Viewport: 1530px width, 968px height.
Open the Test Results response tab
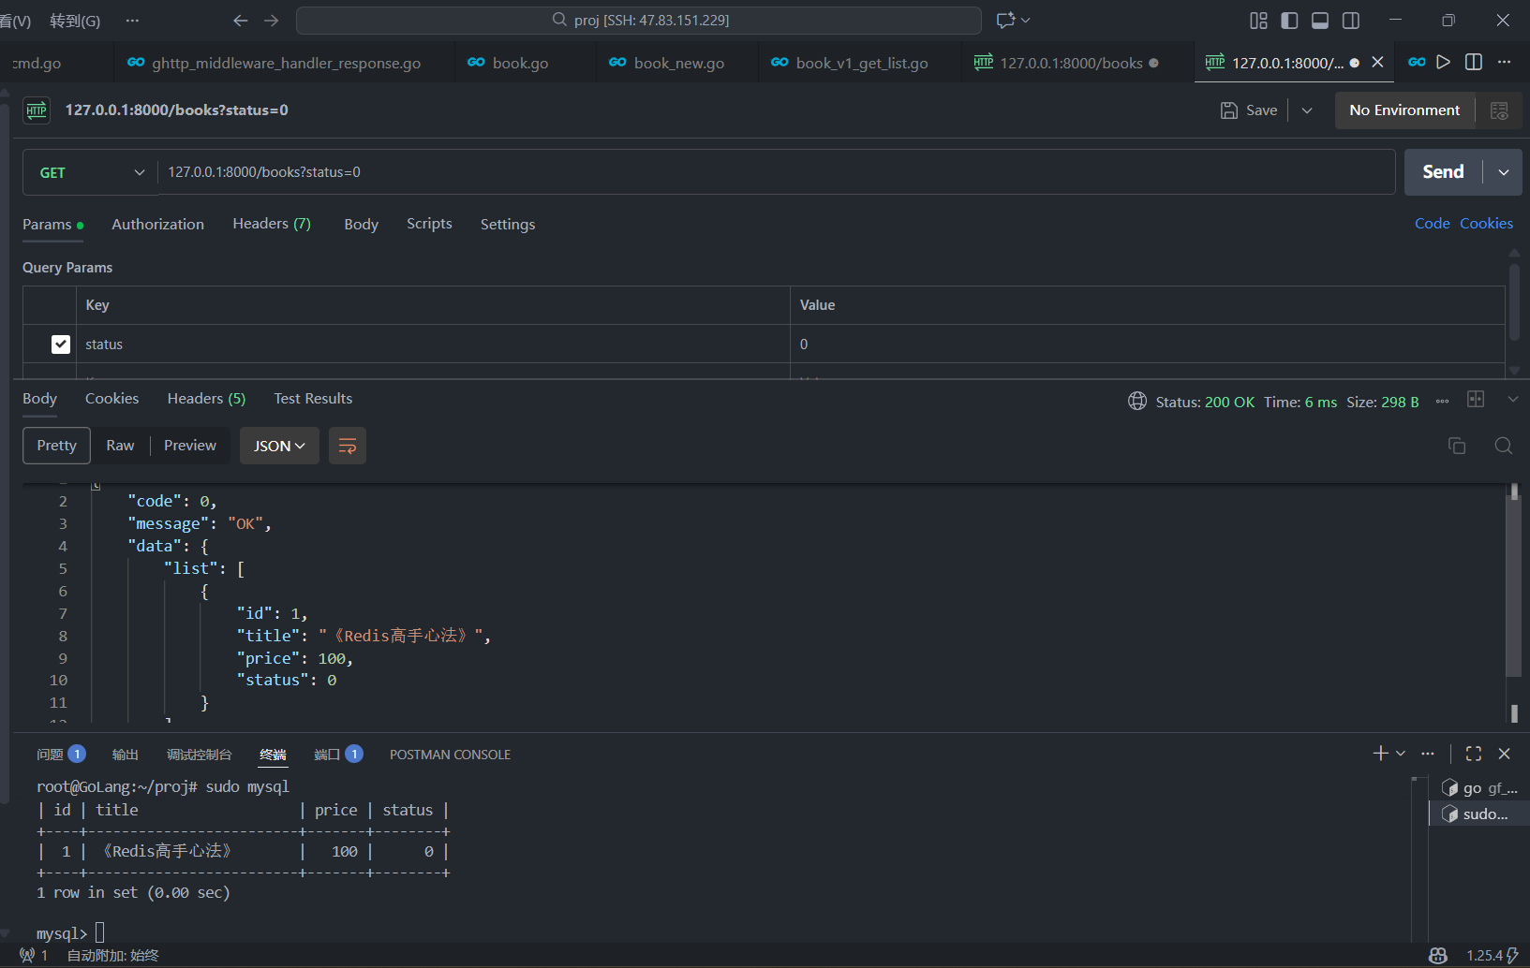pyautogui.click(x=313, y=399)
